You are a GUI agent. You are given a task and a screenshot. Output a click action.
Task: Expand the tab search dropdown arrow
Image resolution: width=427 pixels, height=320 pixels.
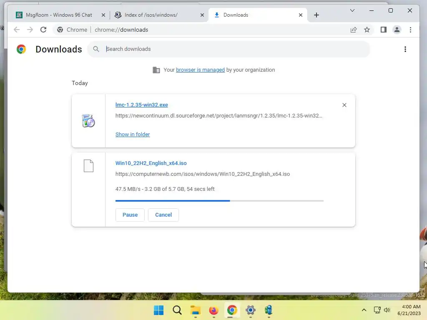(x=352, y=10)
